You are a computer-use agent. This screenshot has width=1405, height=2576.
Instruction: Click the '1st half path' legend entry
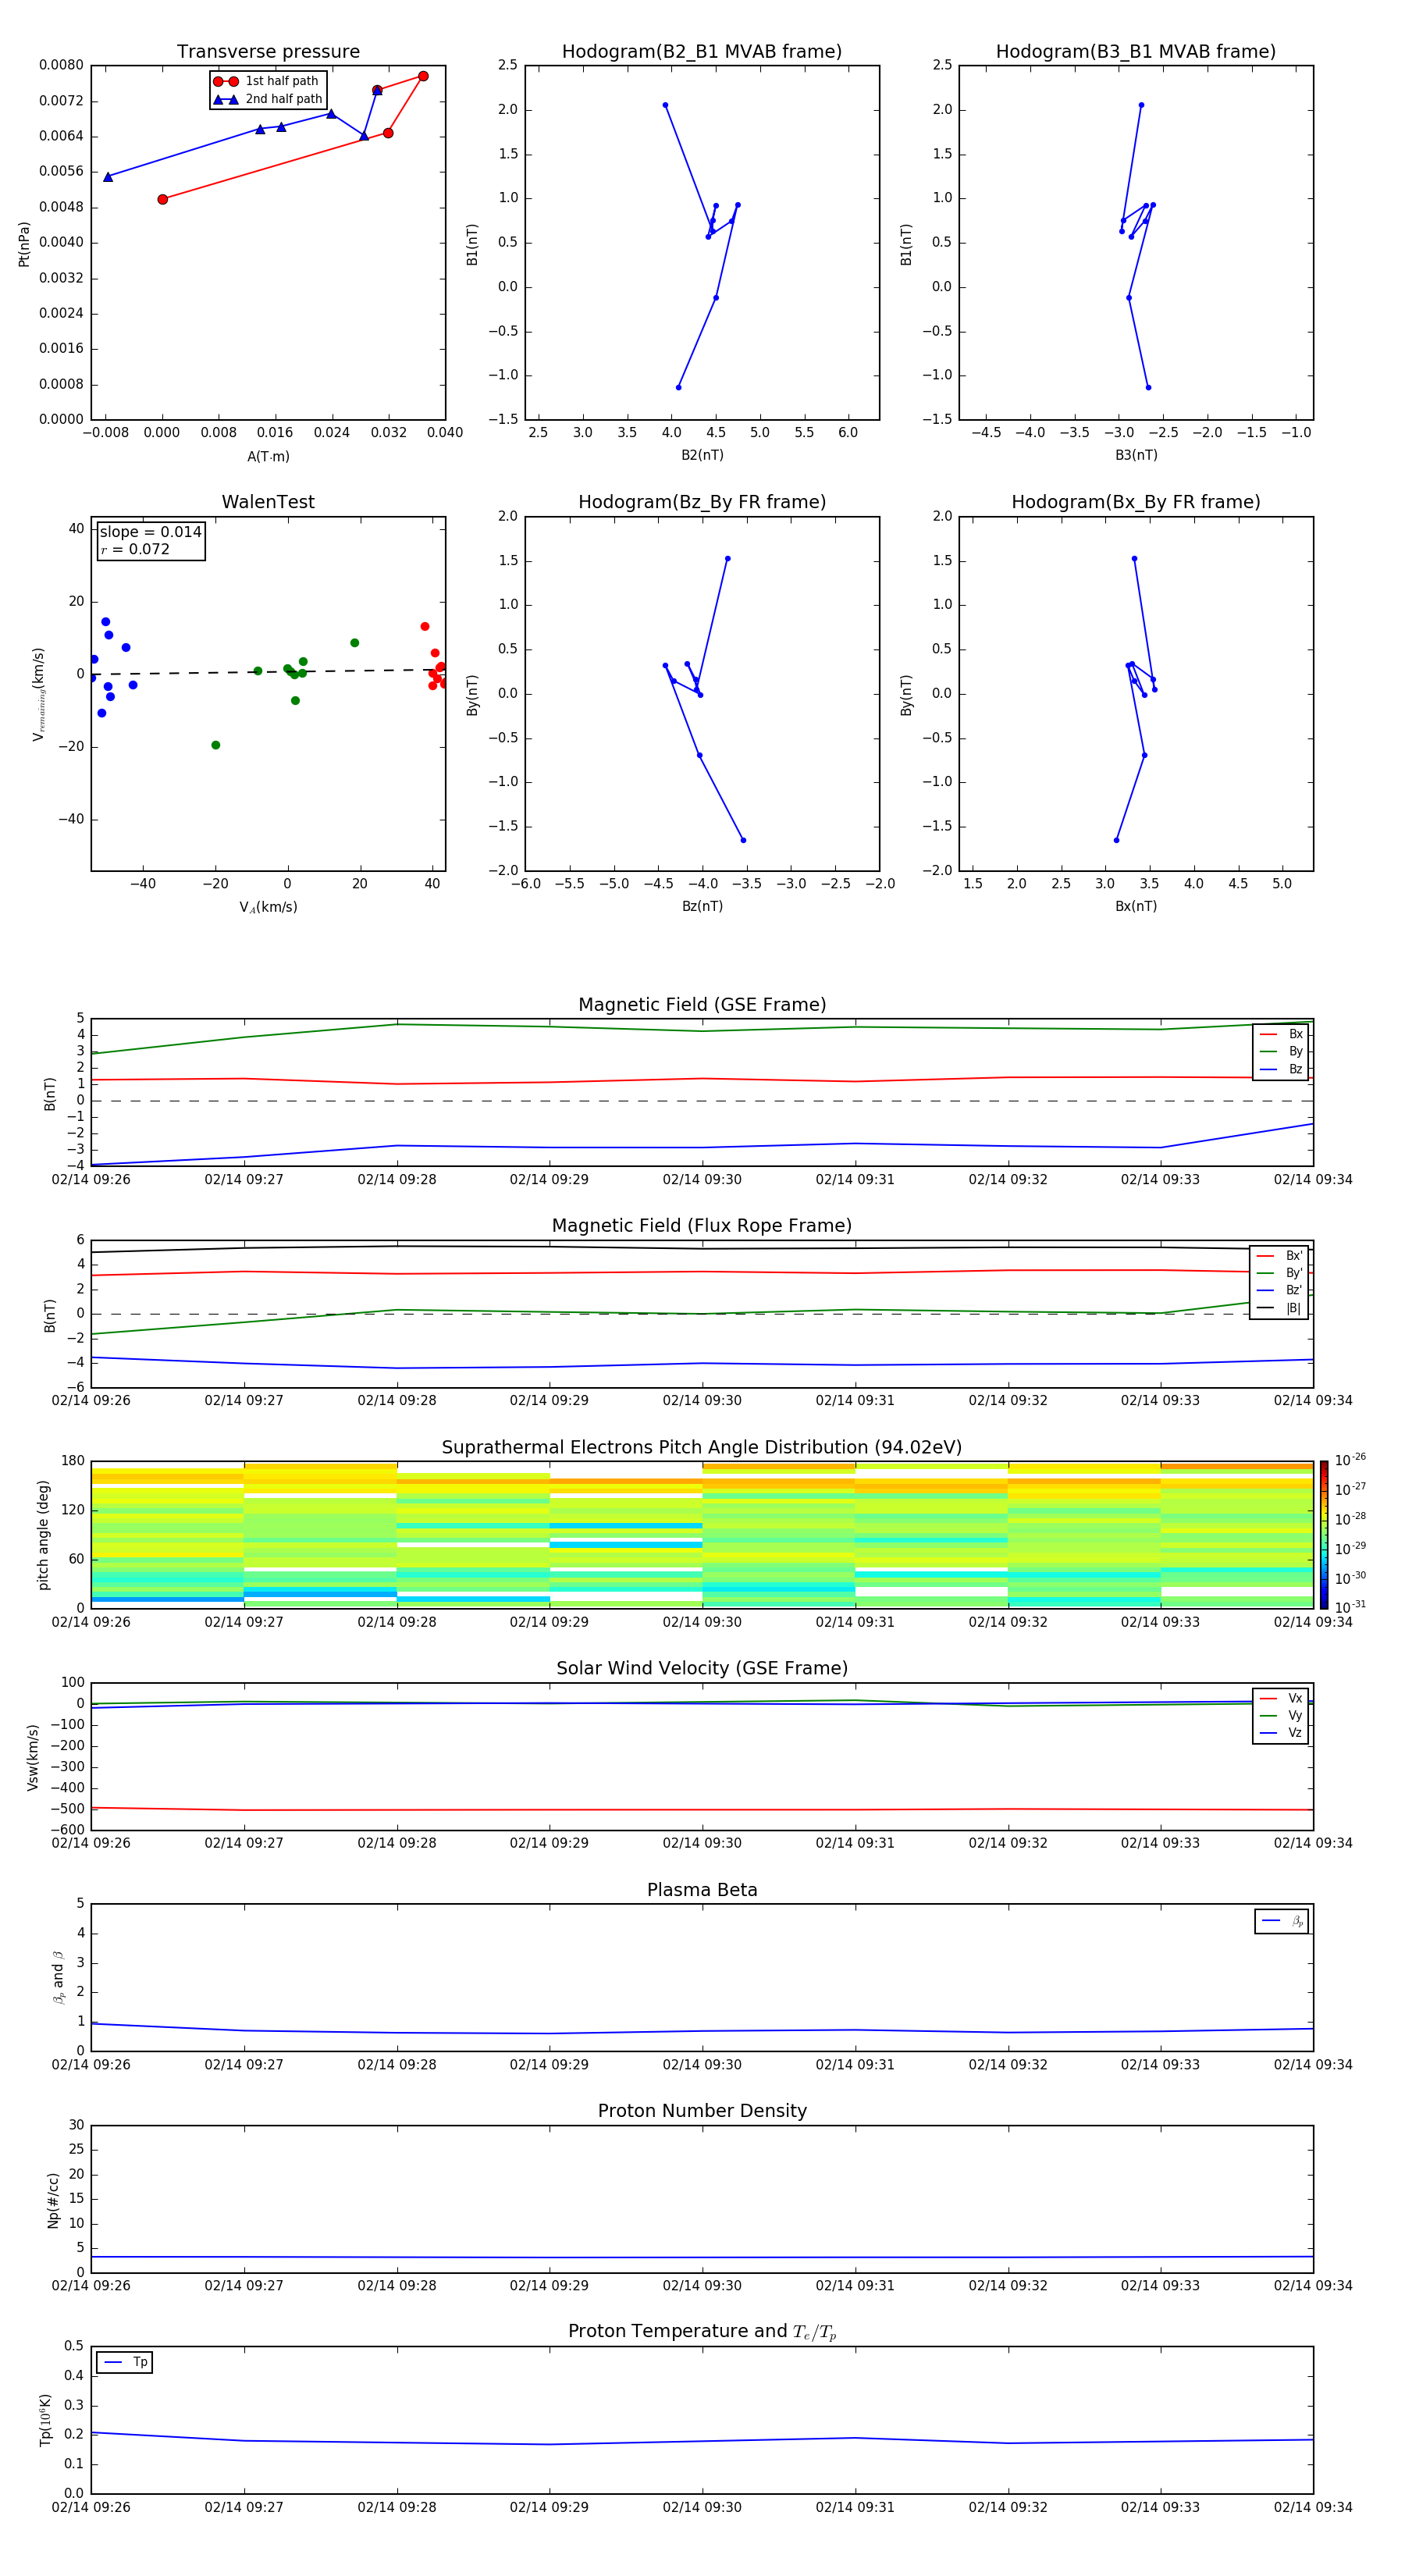tap(266, 81)
